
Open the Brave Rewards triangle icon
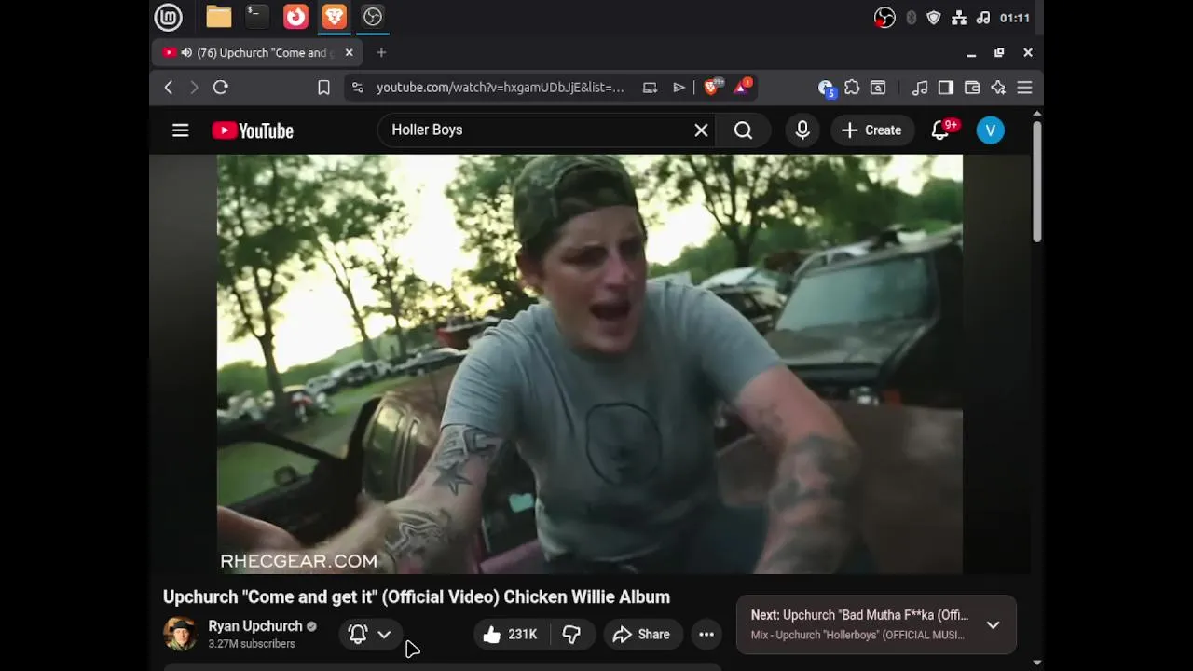click(743, 88)
